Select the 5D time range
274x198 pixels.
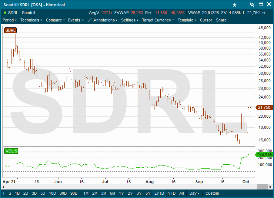[43, 193]
